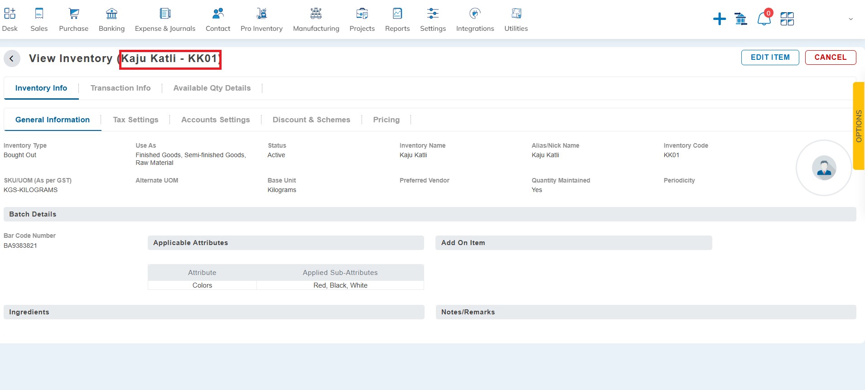Switch to Available Qty Details tab
The image size is (865, 390).
(x=212, y=88)
